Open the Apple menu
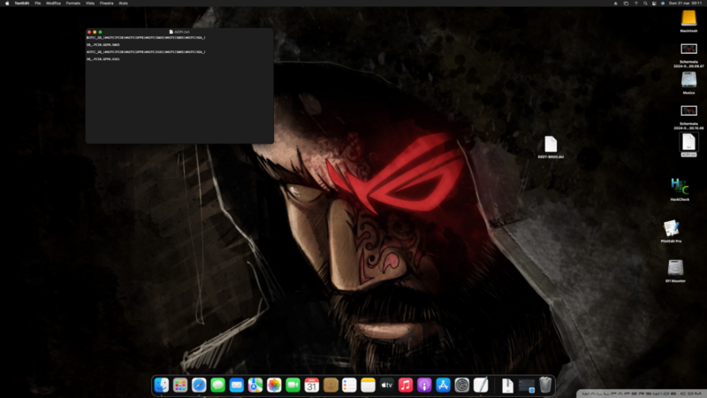Viewport: 707px width, 398px height. [x=7, y=4]
